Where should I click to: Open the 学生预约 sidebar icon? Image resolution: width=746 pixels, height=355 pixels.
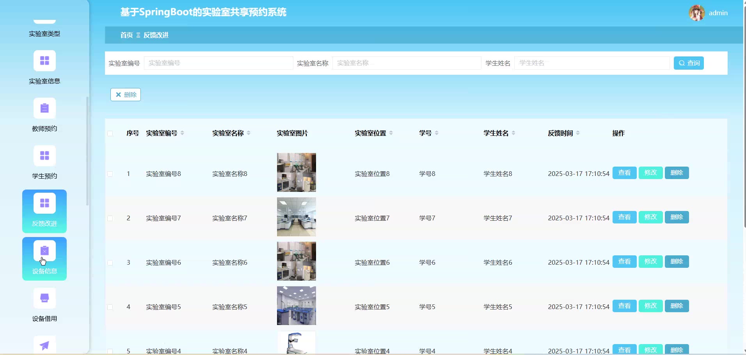coord(44,156)
